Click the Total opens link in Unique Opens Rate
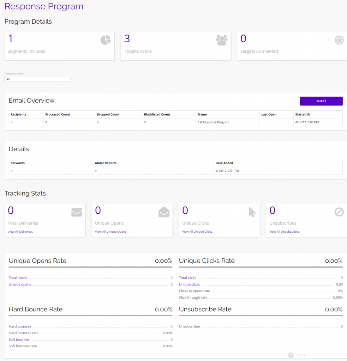This screenshot has width=347, height=361. 18,278
